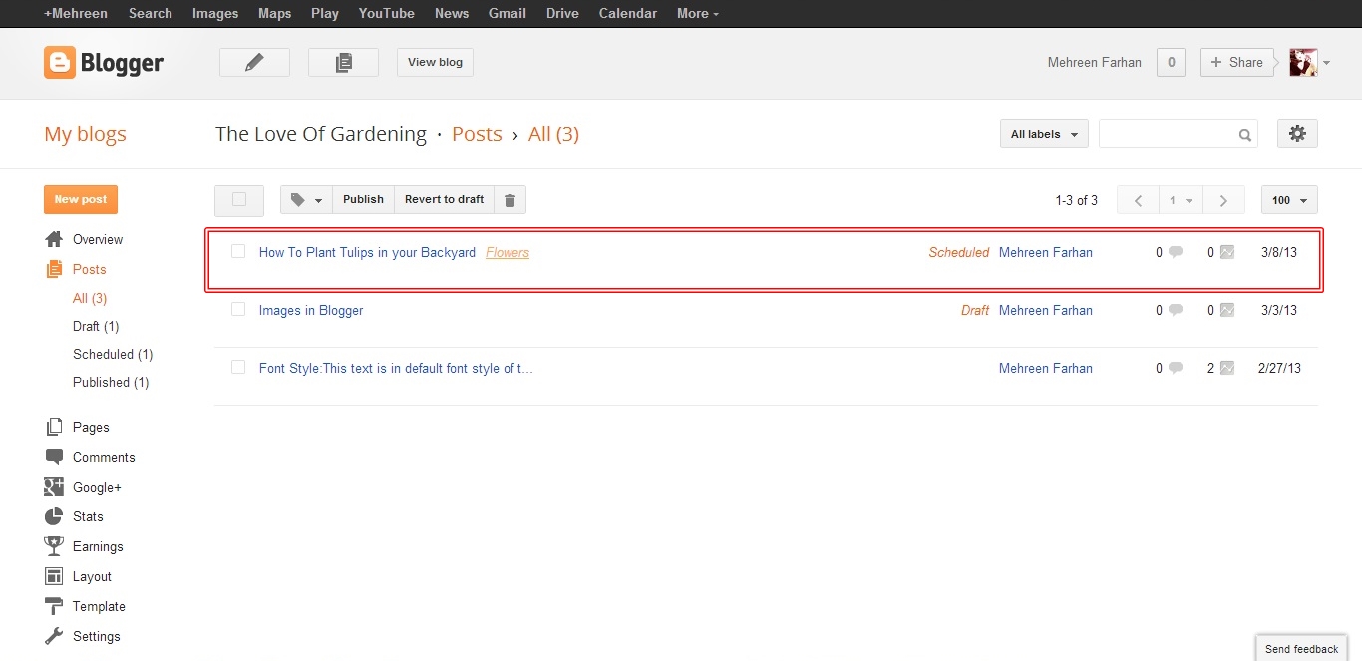The image size is (1362, 661).
Task: Open Gmail in the Google bar
Action: point(508,13)
